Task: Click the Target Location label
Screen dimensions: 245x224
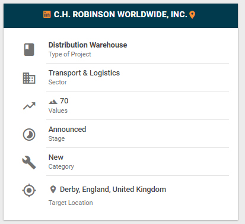Action: coord(71,203)
